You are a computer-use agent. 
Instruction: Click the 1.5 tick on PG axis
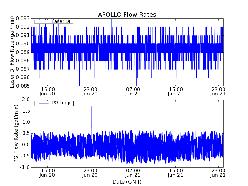26,111
